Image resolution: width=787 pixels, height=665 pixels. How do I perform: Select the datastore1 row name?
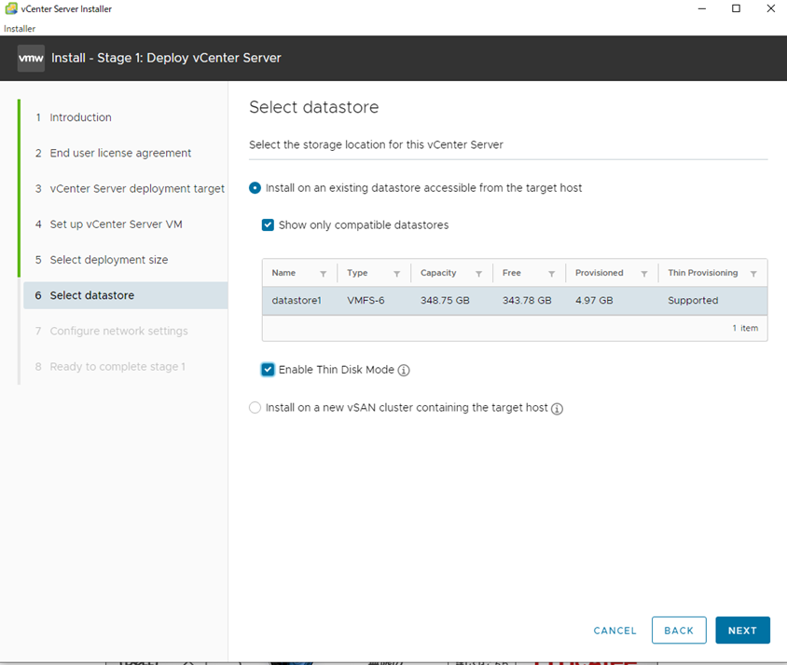click(x=297, y=301)
